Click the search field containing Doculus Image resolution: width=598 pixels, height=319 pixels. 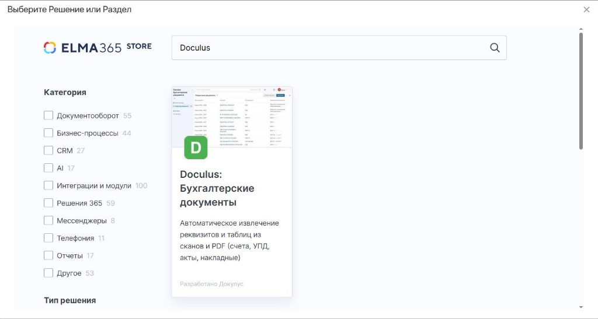(x=339, y=48)
